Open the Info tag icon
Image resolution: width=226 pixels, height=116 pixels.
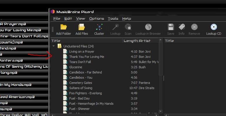(181, 27)
